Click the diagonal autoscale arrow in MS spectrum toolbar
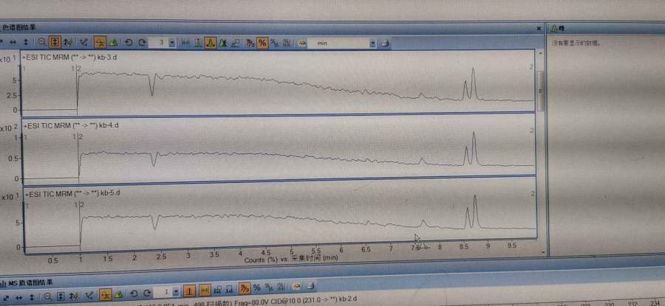The image size is (665, 306). point(7,298)
